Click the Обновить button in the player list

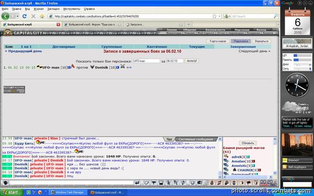click(x=248, y=143)
